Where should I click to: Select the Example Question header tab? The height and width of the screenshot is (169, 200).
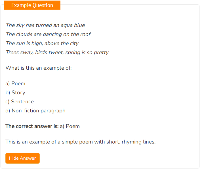(32, 5)
